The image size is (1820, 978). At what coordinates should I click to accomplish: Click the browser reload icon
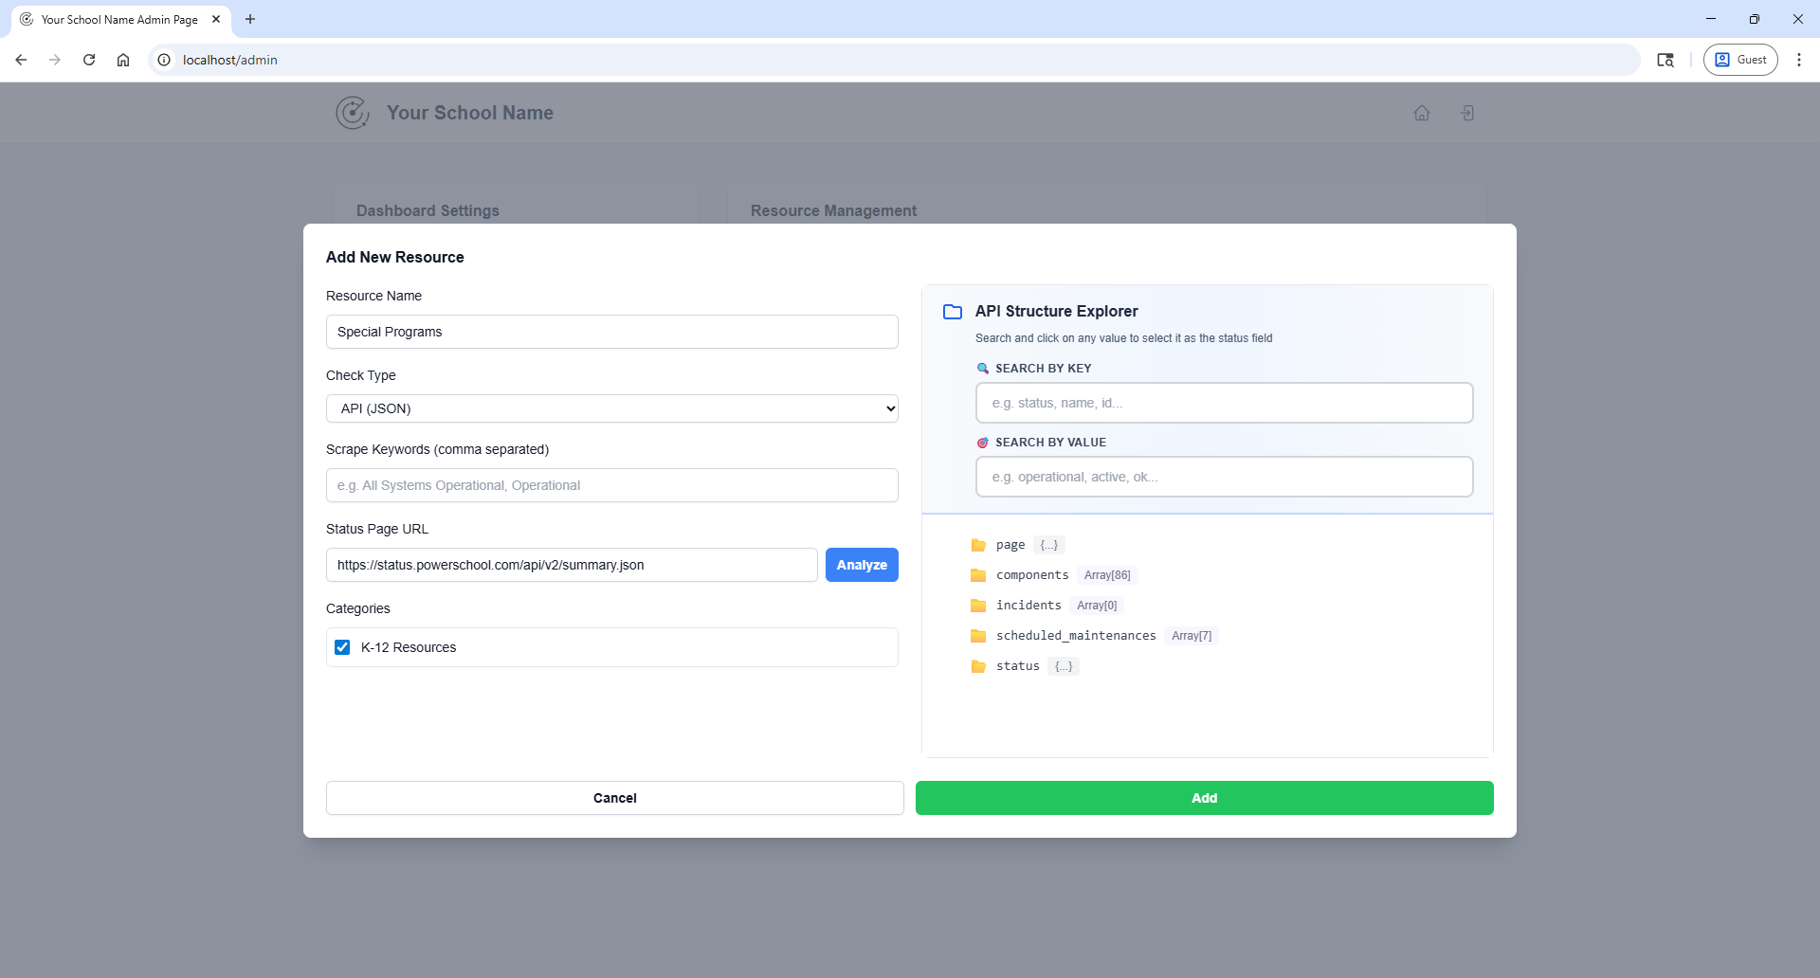point(89,60)
